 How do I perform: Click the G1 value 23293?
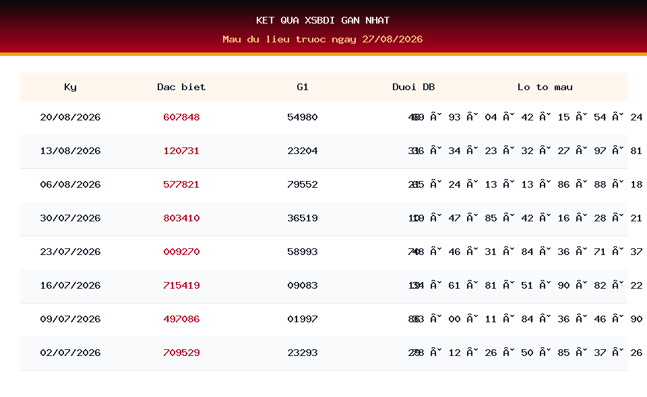[303, 353]
